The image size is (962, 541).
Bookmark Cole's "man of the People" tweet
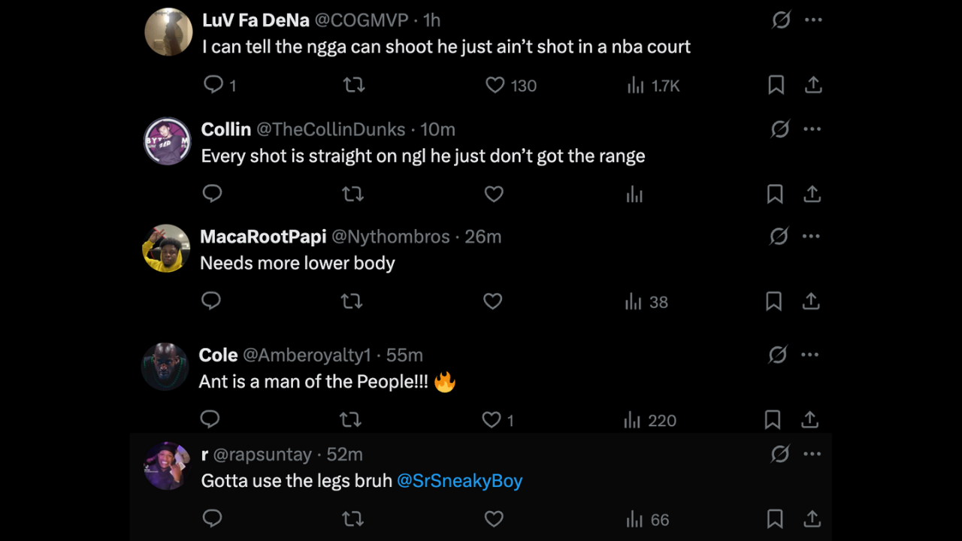coord(772,419)
